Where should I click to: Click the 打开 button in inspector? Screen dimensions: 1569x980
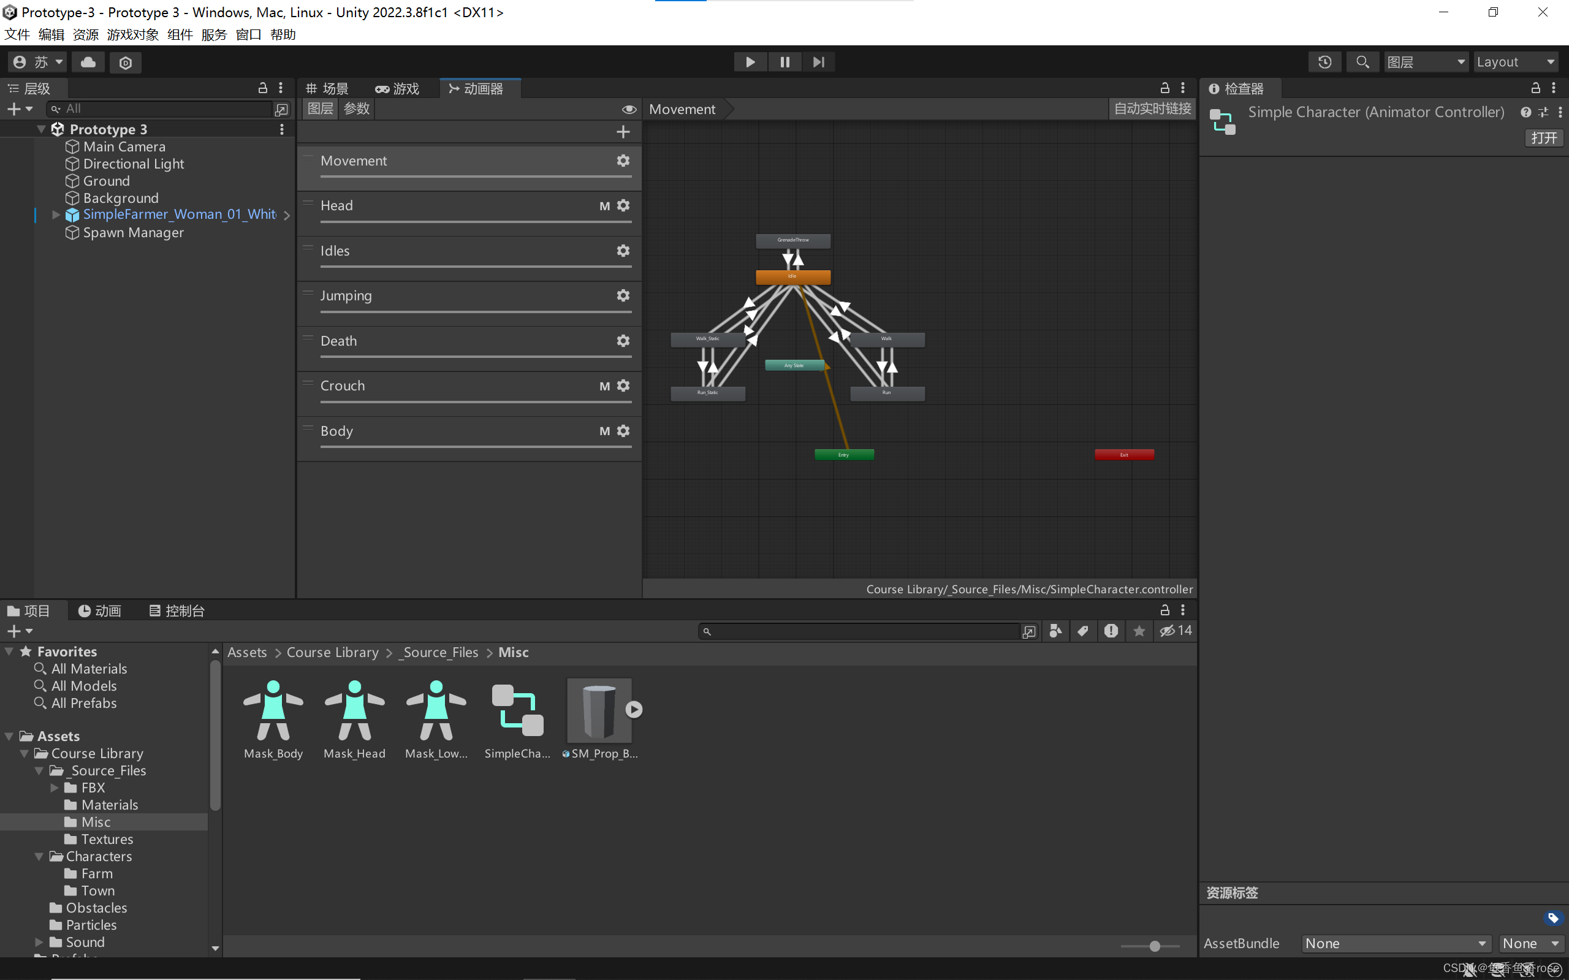tap(1543, 138)
